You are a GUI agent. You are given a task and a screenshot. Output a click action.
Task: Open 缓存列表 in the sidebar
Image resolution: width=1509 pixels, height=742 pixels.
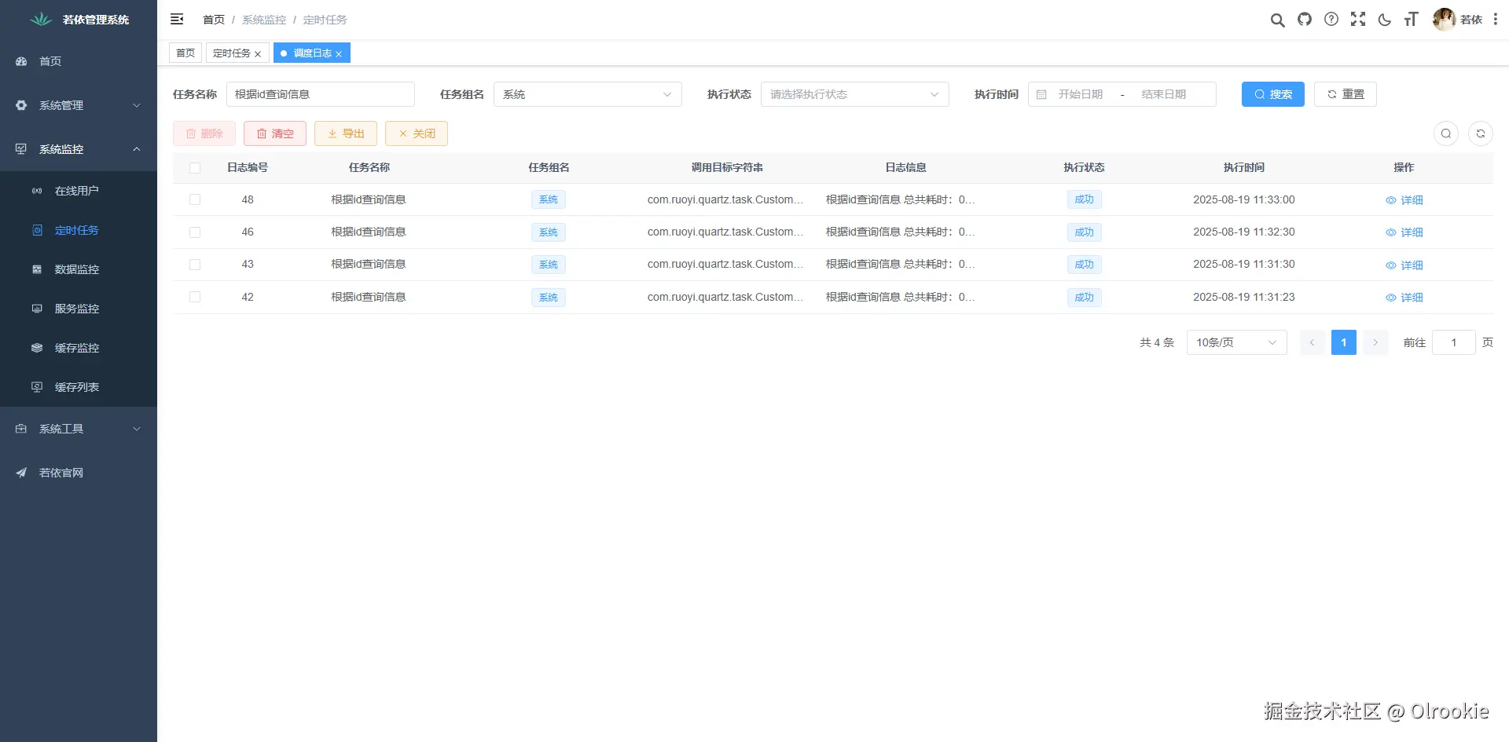point(79,387)
